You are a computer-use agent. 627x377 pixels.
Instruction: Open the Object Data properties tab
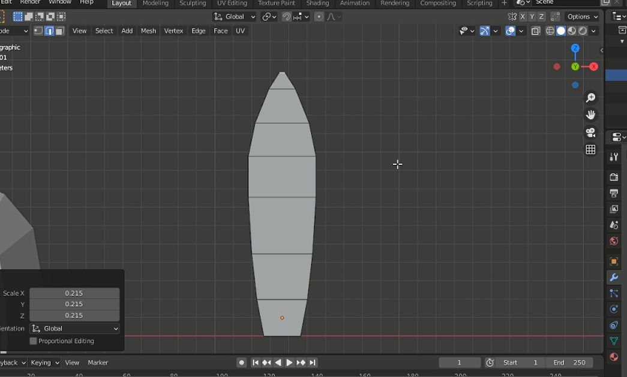614,341
